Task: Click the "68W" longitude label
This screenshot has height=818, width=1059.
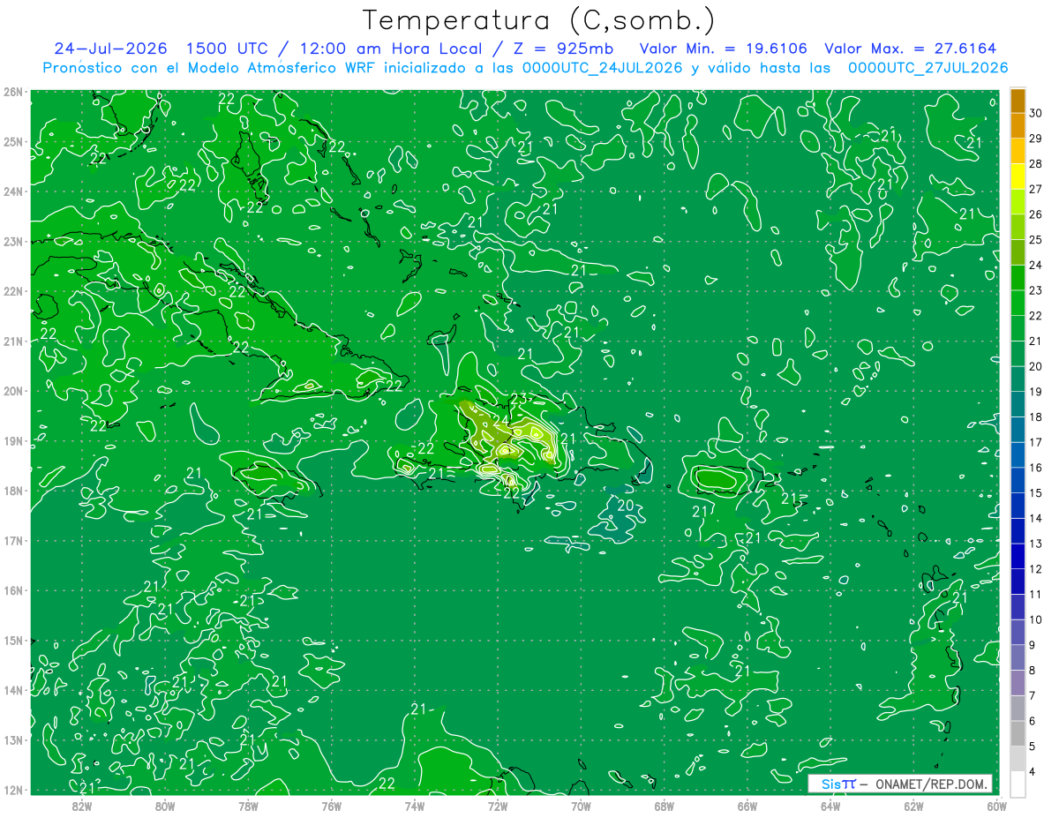Action: pyautogui.click(x=665, y=806)
